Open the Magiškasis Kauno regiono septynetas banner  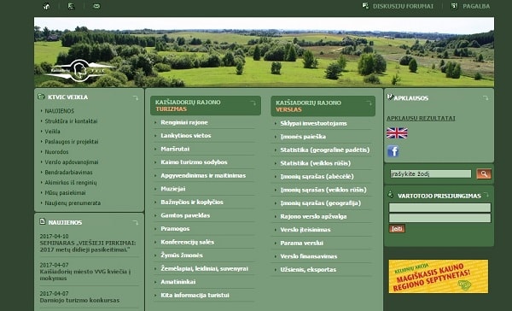[439, 276]
